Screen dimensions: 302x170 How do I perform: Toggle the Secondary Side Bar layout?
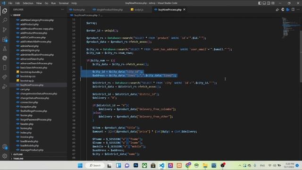tap(268, 3)
